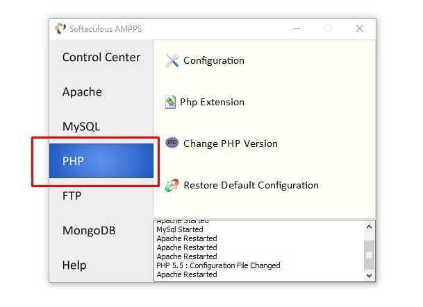Screen dimensions: 423x307
Task: Go to the MongoDB section
Action: pyautogui.click(x=89, y=230)
